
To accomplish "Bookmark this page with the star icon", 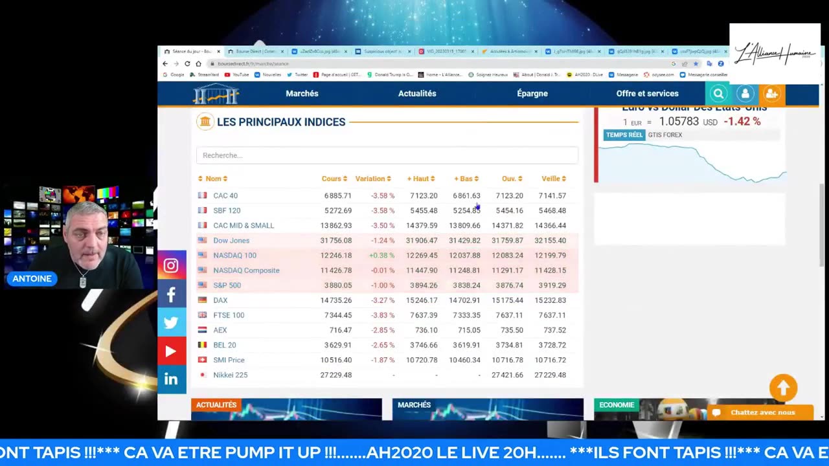I will coord(696,63).
